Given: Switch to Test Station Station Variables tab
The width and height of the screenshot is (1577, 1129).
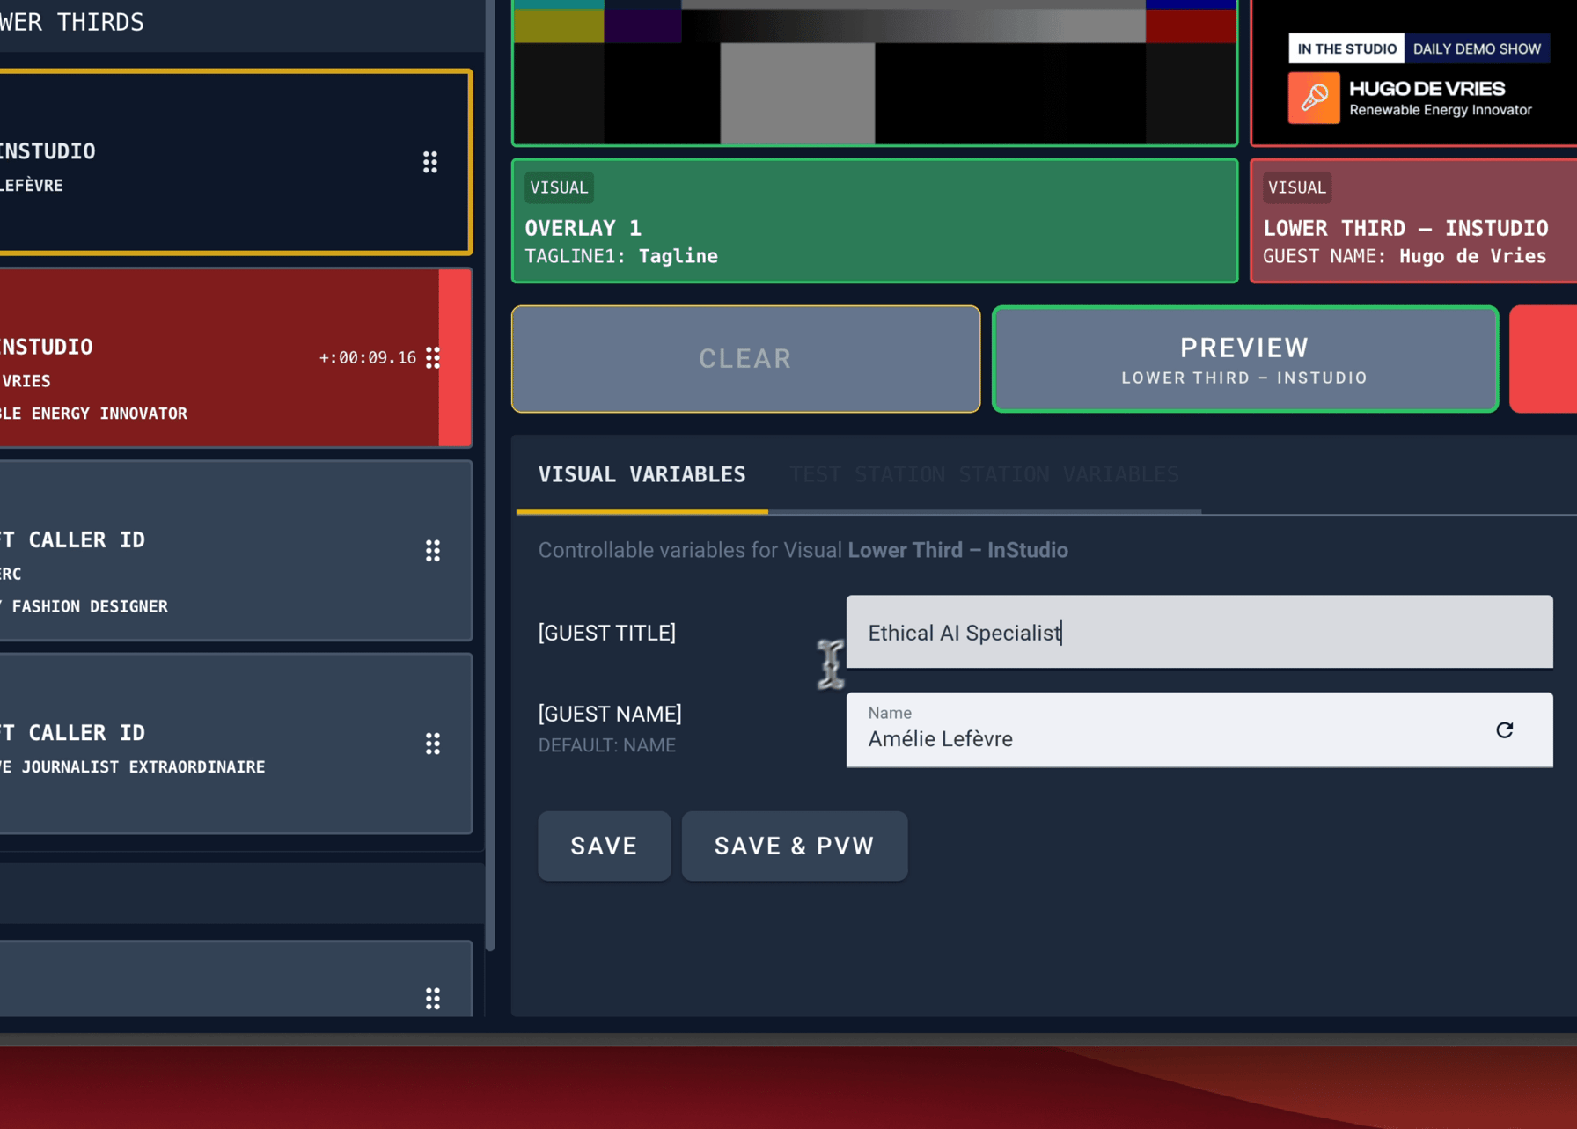Looking at the screenshot, I should tap(984, 474).
